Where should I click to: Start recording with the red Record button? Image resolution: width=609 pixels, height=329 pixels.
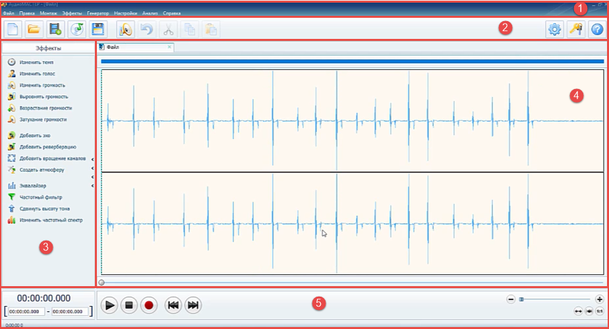click(x=150, y=305)
